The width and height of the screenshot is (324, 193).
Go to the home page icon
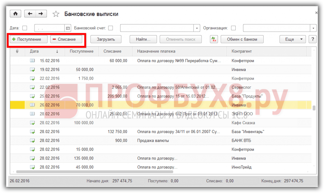click(x=16, y=14)
